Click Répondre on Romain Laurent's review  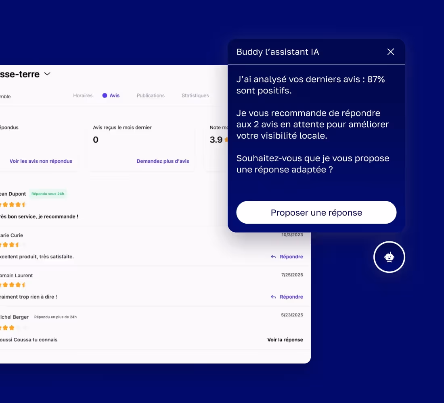291,297
